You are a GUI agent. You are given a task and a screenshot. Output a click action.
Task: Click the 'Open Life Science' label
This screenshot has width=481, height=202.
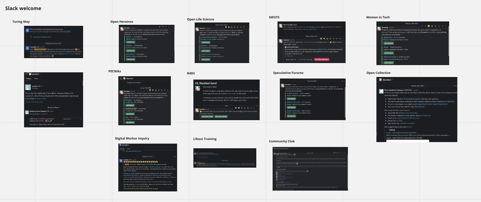pos(200,19)
